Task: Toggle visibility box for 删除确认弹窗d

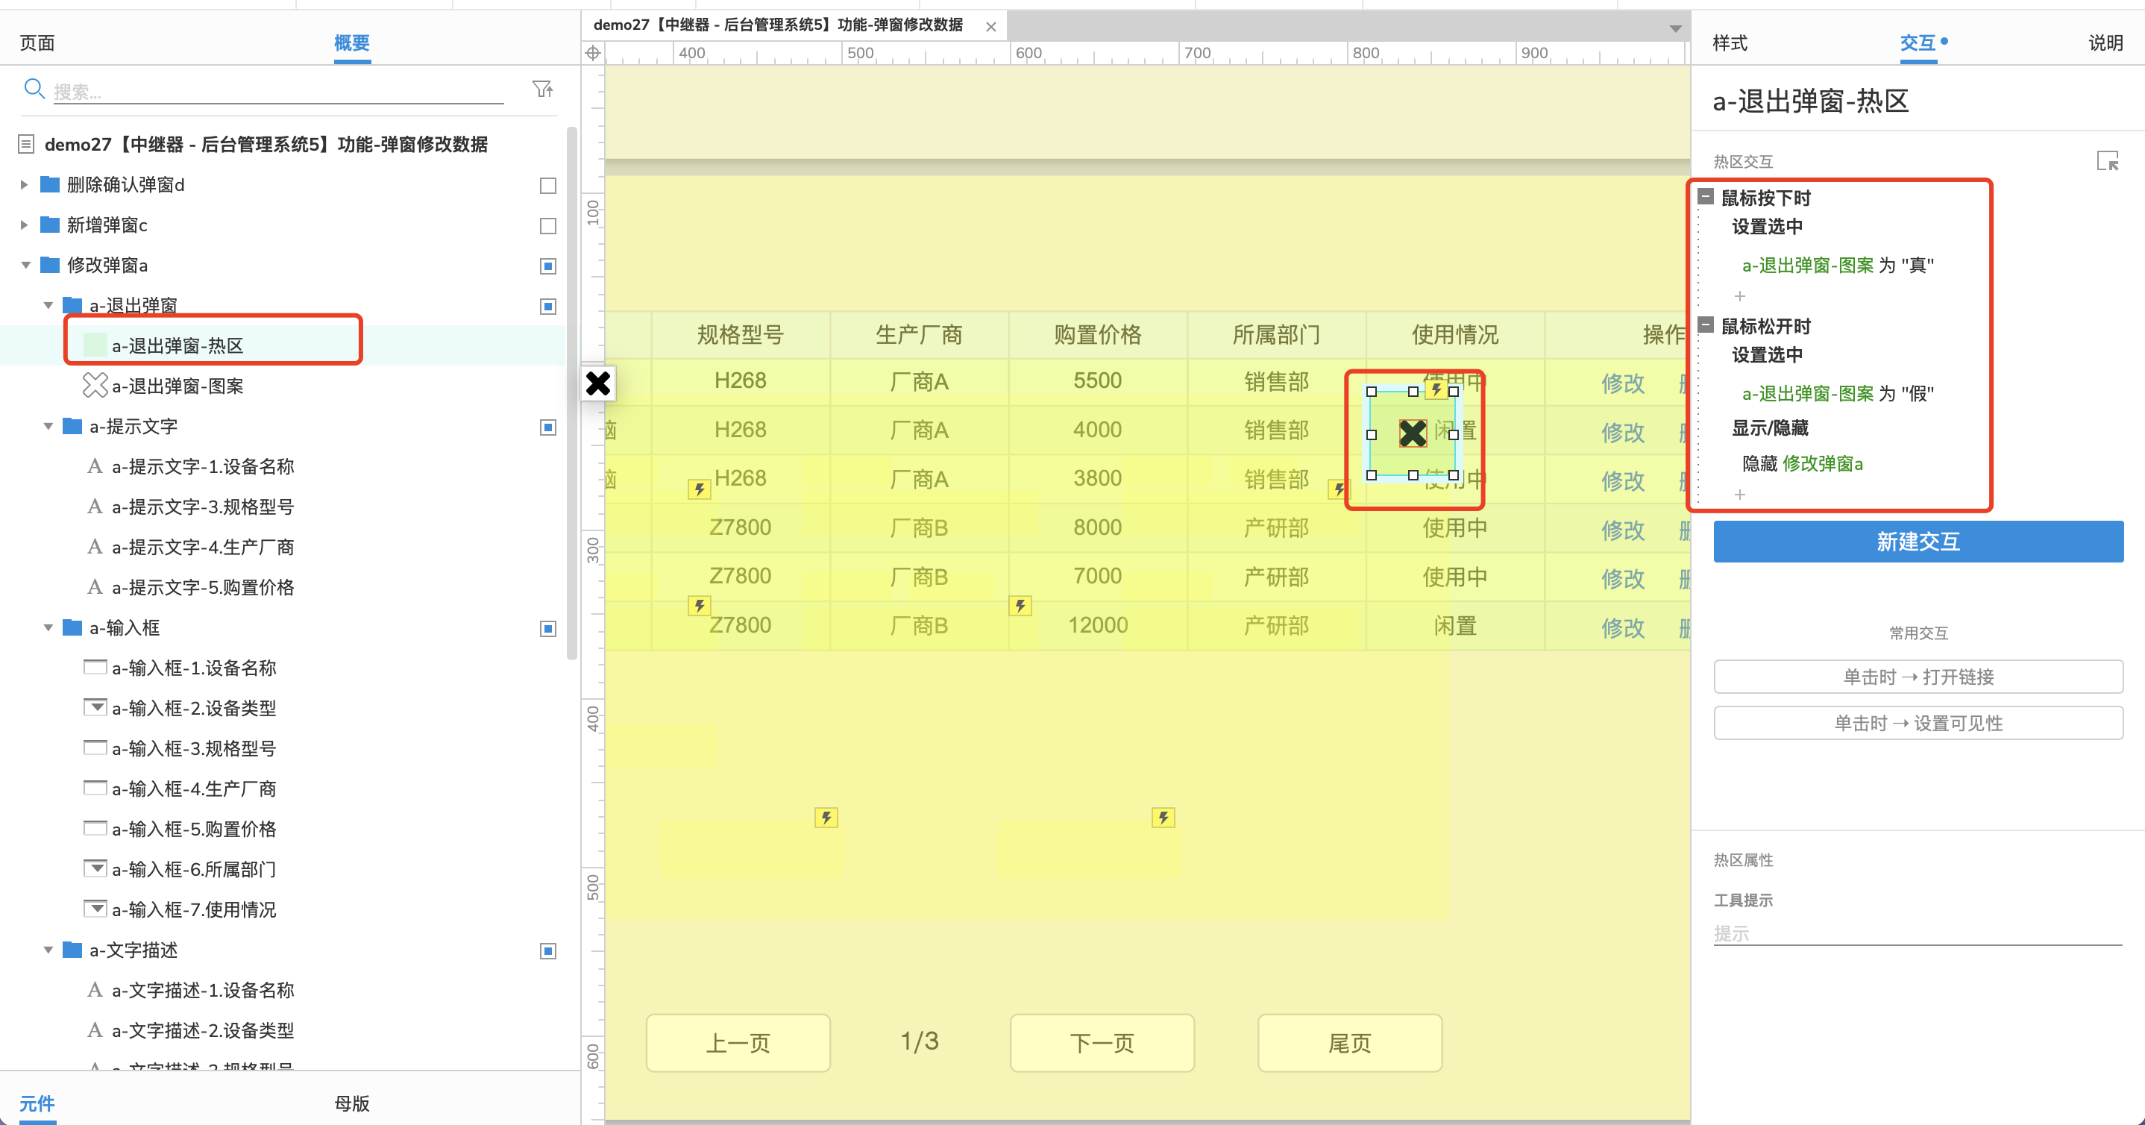Action: pos(548,185)
